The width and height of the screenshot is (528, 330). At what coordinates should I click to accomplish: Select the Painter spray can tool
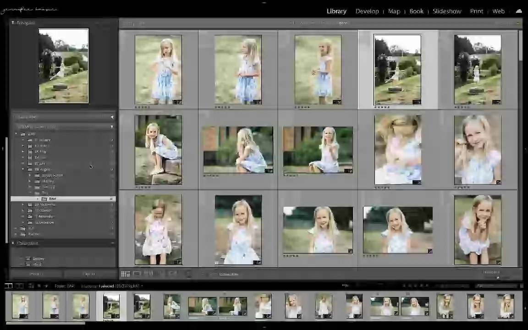188,274
